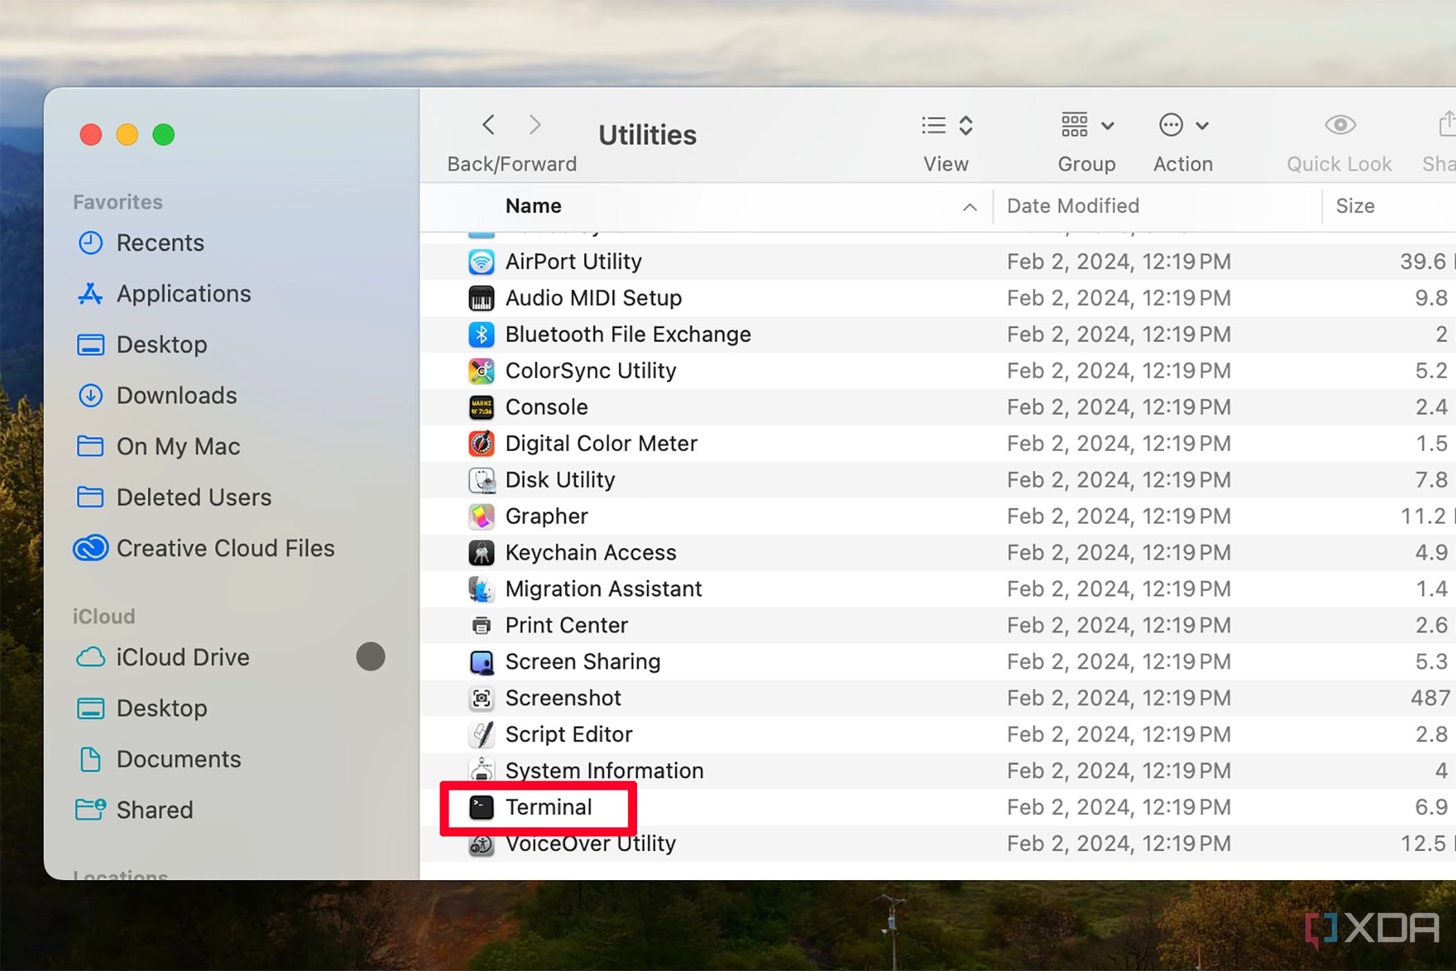Select the Script Editor icon

click(x=481, y=734)
